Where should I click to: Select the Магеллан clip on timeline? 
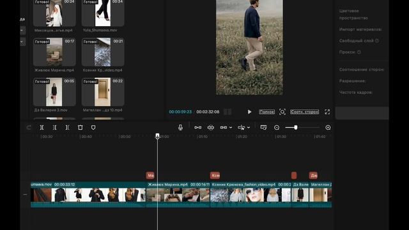[321, 194]
